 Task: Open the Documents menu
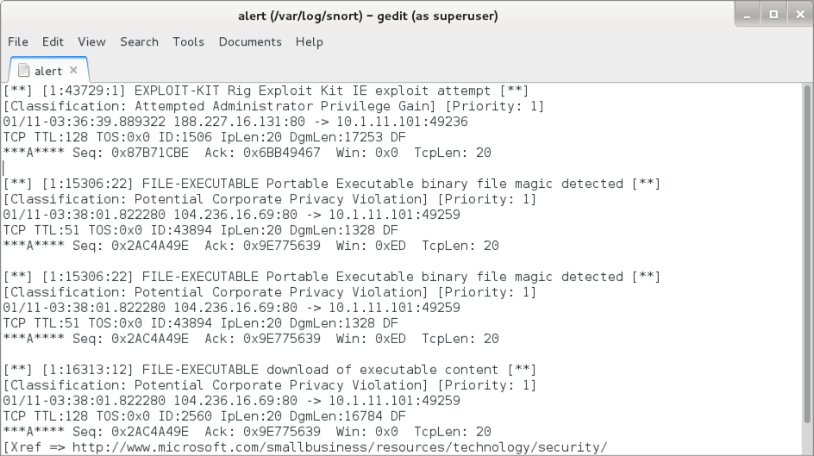[x=250, y=41]
